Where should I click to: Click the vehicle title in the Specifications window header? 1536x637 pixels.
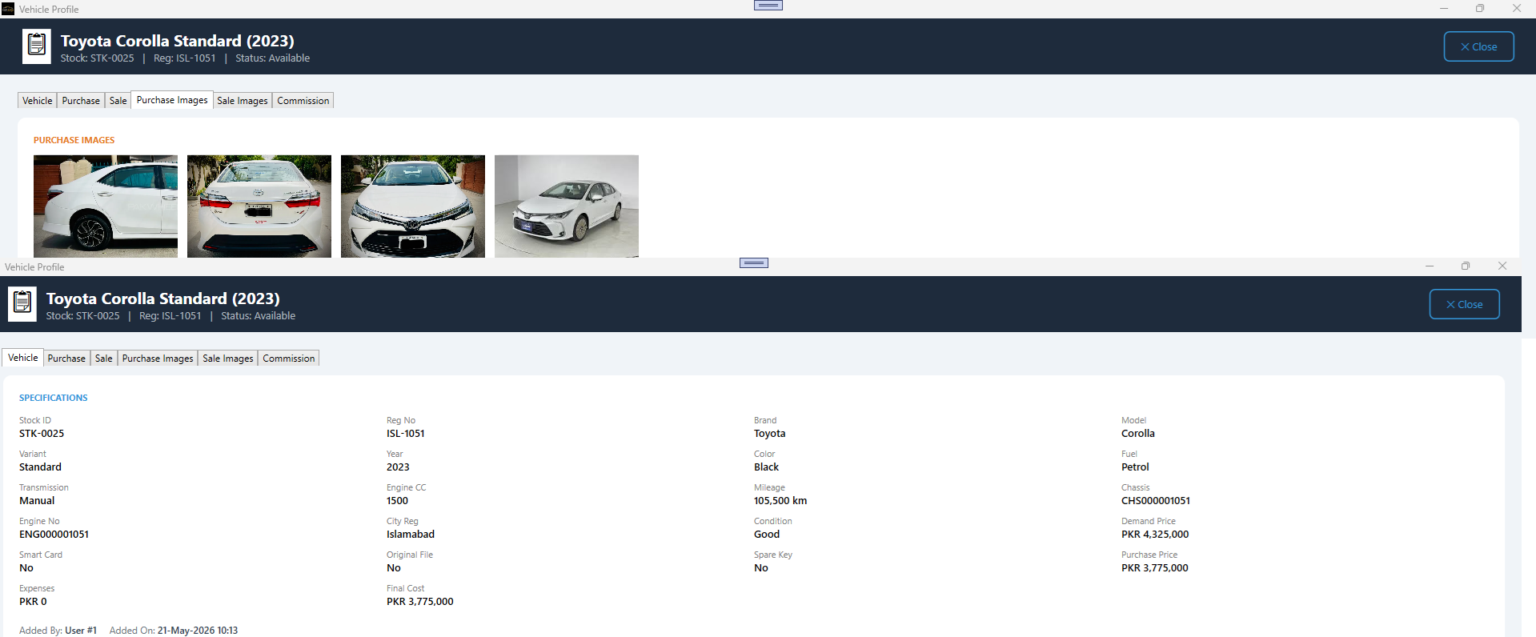tap(163, 298)
